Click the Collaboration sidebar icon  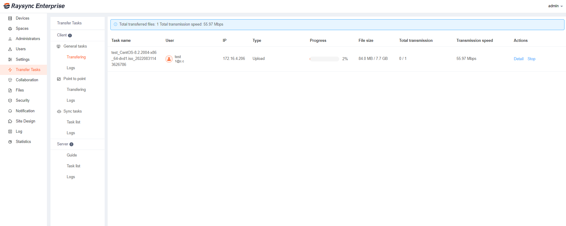coord(10,80)
